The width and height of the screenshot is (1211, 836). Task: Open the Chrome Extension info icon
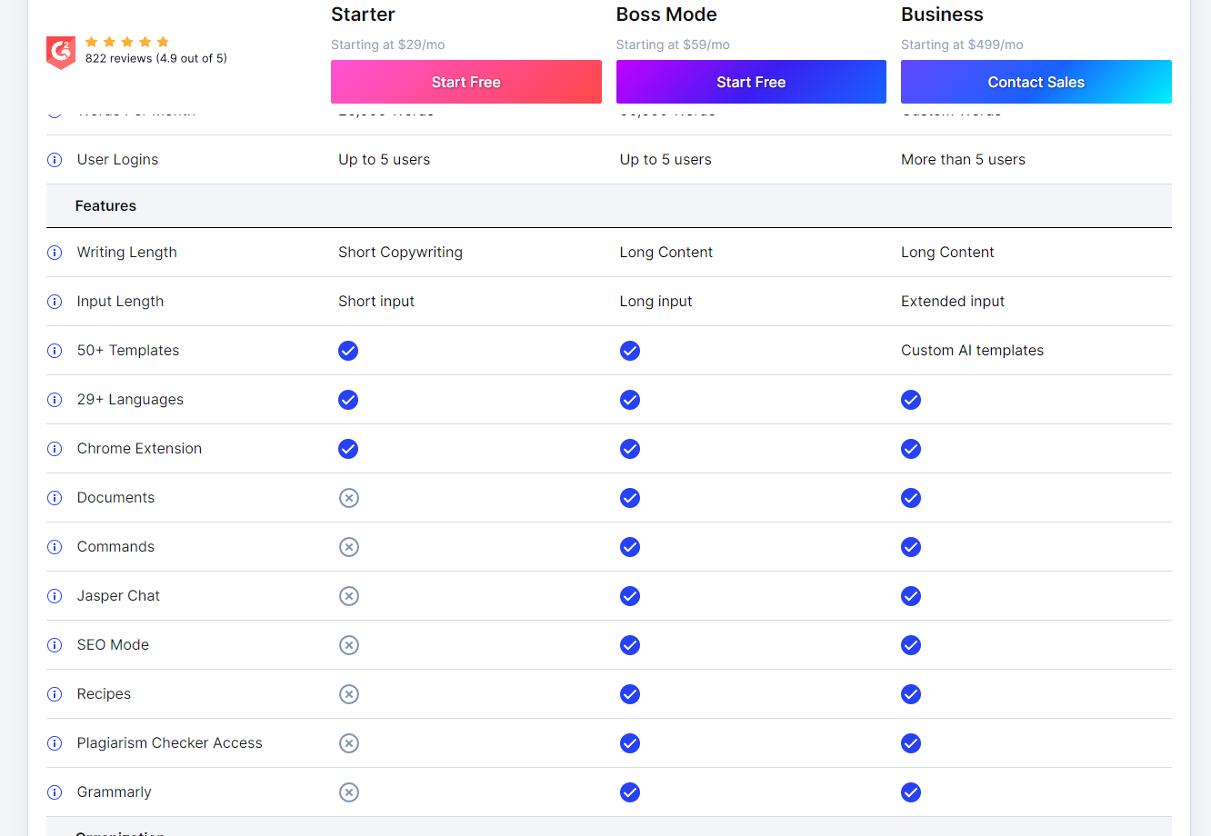pyautogui.click(x=55, y=449)
